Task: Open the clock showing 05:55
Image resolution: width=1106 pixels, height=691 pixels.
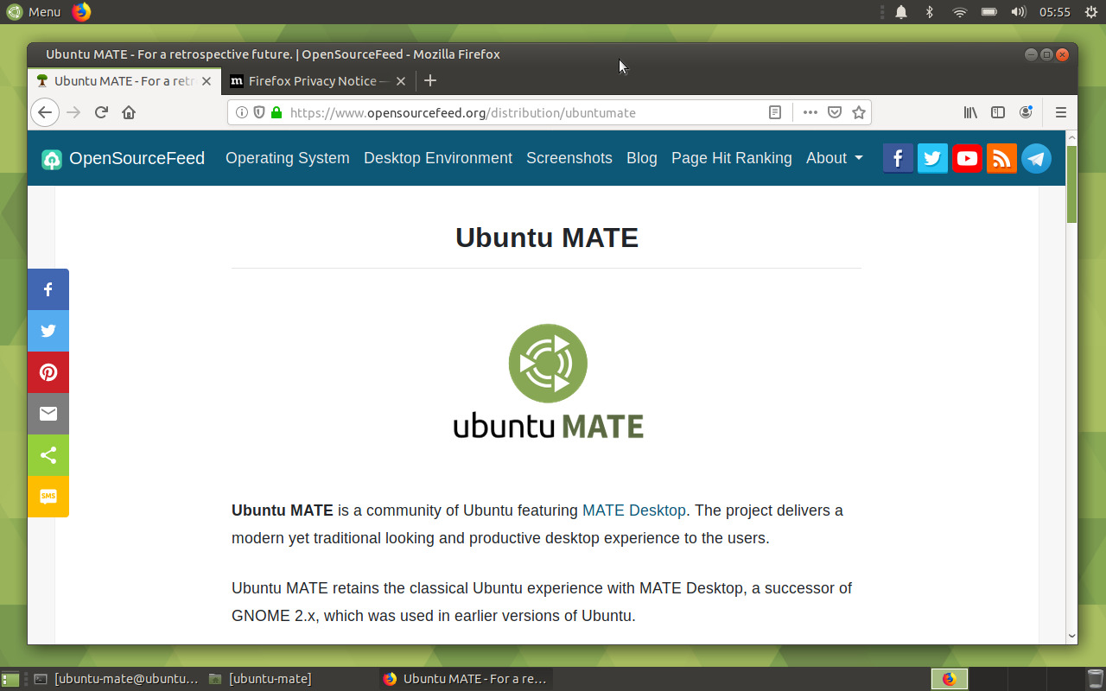Action: pos(1055,12)
